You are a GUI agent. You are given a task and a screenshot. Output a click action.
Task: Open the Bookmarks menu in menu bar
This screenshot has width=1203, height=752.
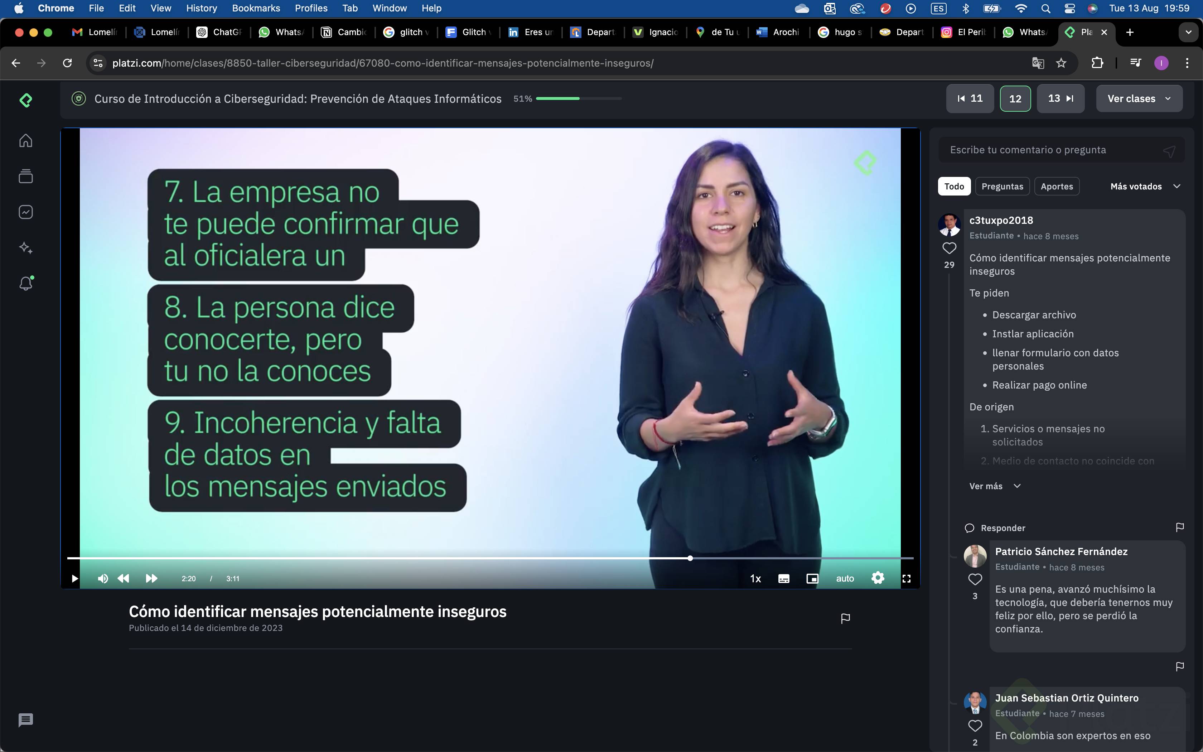click(x=256, y=8)
